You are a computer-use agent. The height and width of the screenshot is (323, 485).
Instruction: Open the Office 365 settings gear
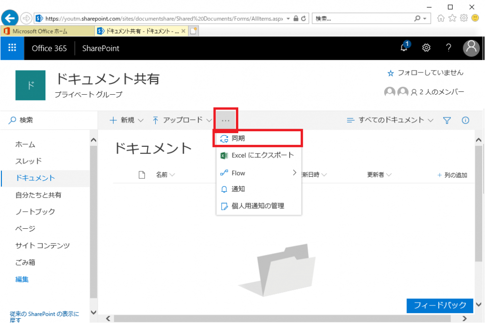click(x=426, y=48)
